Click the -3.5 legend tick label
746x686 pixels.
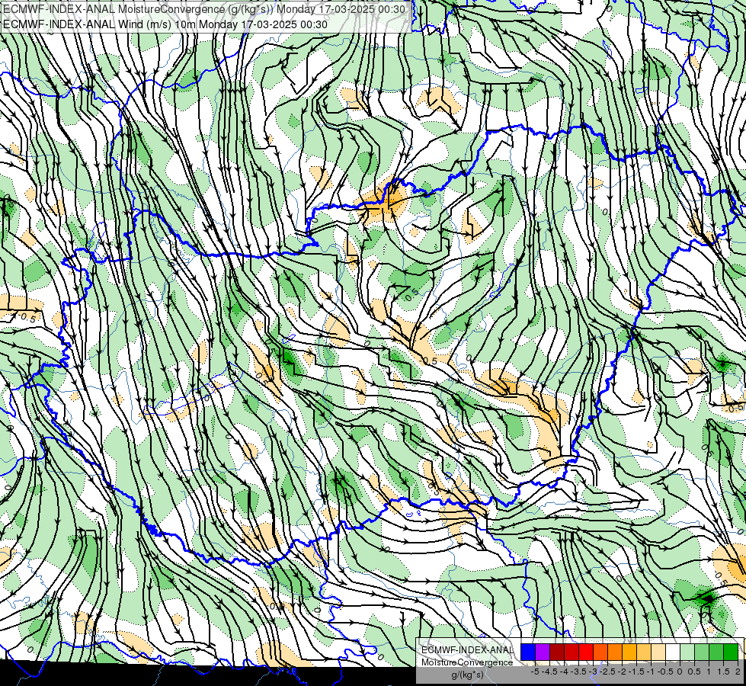pos(578,672)
